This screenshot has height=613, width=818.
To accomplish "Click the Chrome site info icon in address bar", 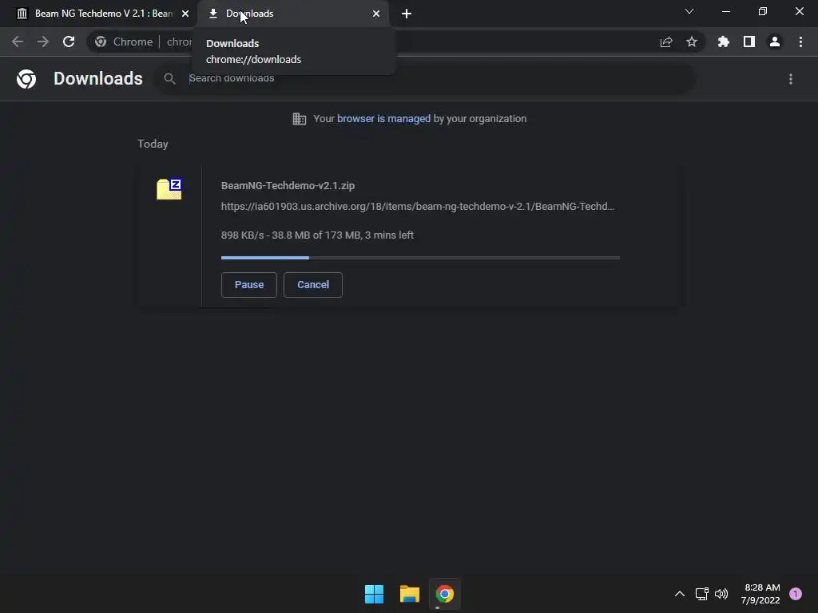I will point(101,42).
